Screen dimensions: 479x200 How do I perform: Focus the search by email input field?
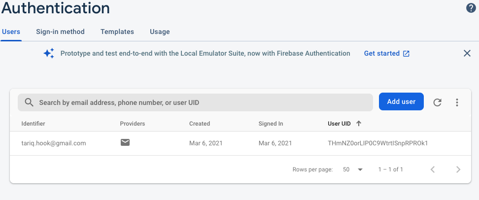(x=197, y=102)
